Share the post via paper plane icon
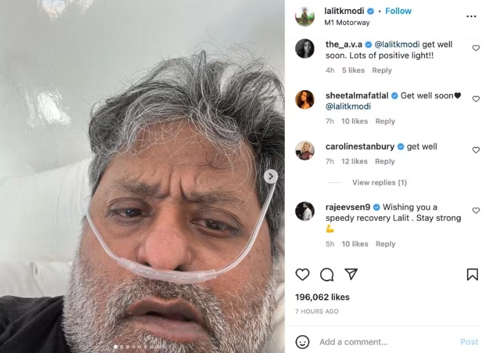The height and width of the screenshot is (353, 483). (x=351, y=274)
